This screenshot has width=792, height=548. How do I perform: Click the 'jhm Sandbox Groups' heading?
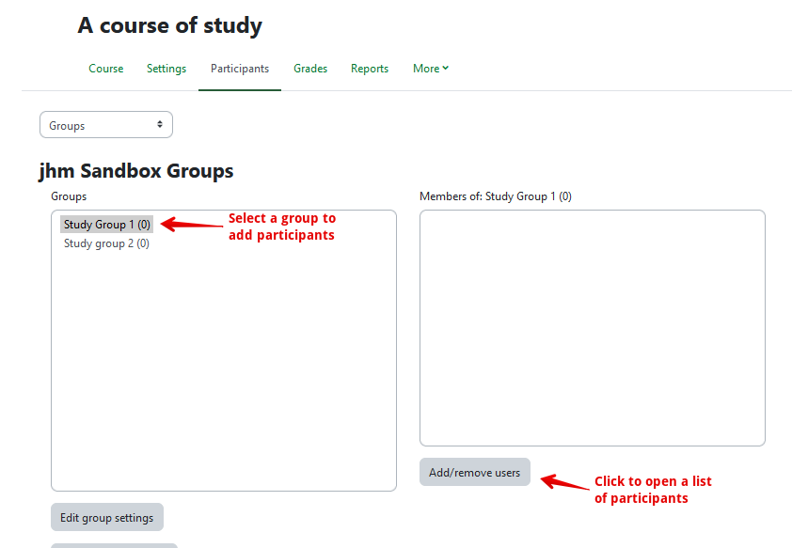coord(136,171)
